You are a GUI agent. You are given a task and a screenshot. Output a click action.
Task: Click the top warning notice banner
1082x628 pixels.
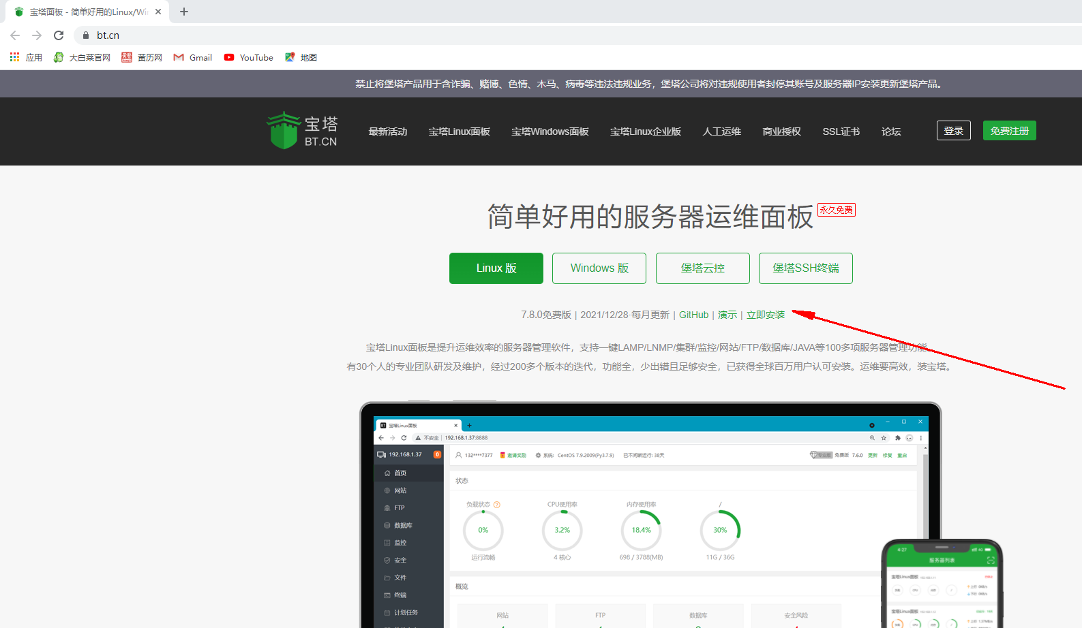(x=541, y=84)
